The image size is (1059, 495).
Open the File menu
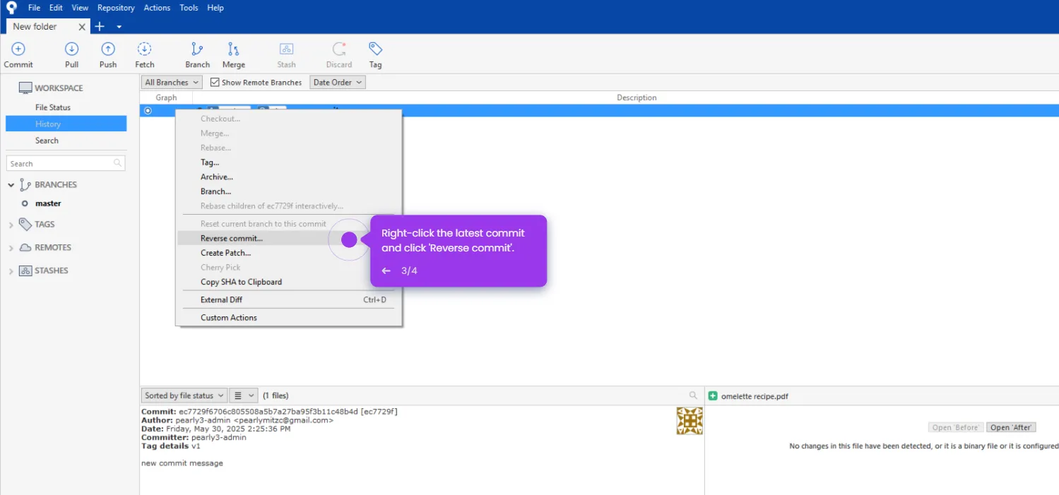34,8
